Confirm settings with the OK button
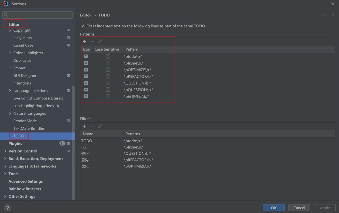 click(273, 208)
